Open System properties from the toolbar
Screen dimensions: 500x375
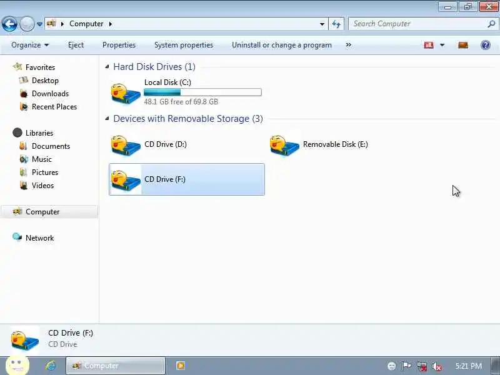(x=184, y=45)
